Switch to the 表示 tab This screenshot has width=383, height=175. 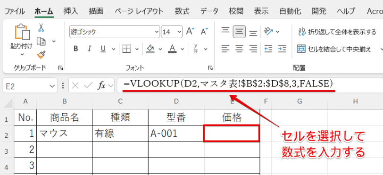coord(261,11)
